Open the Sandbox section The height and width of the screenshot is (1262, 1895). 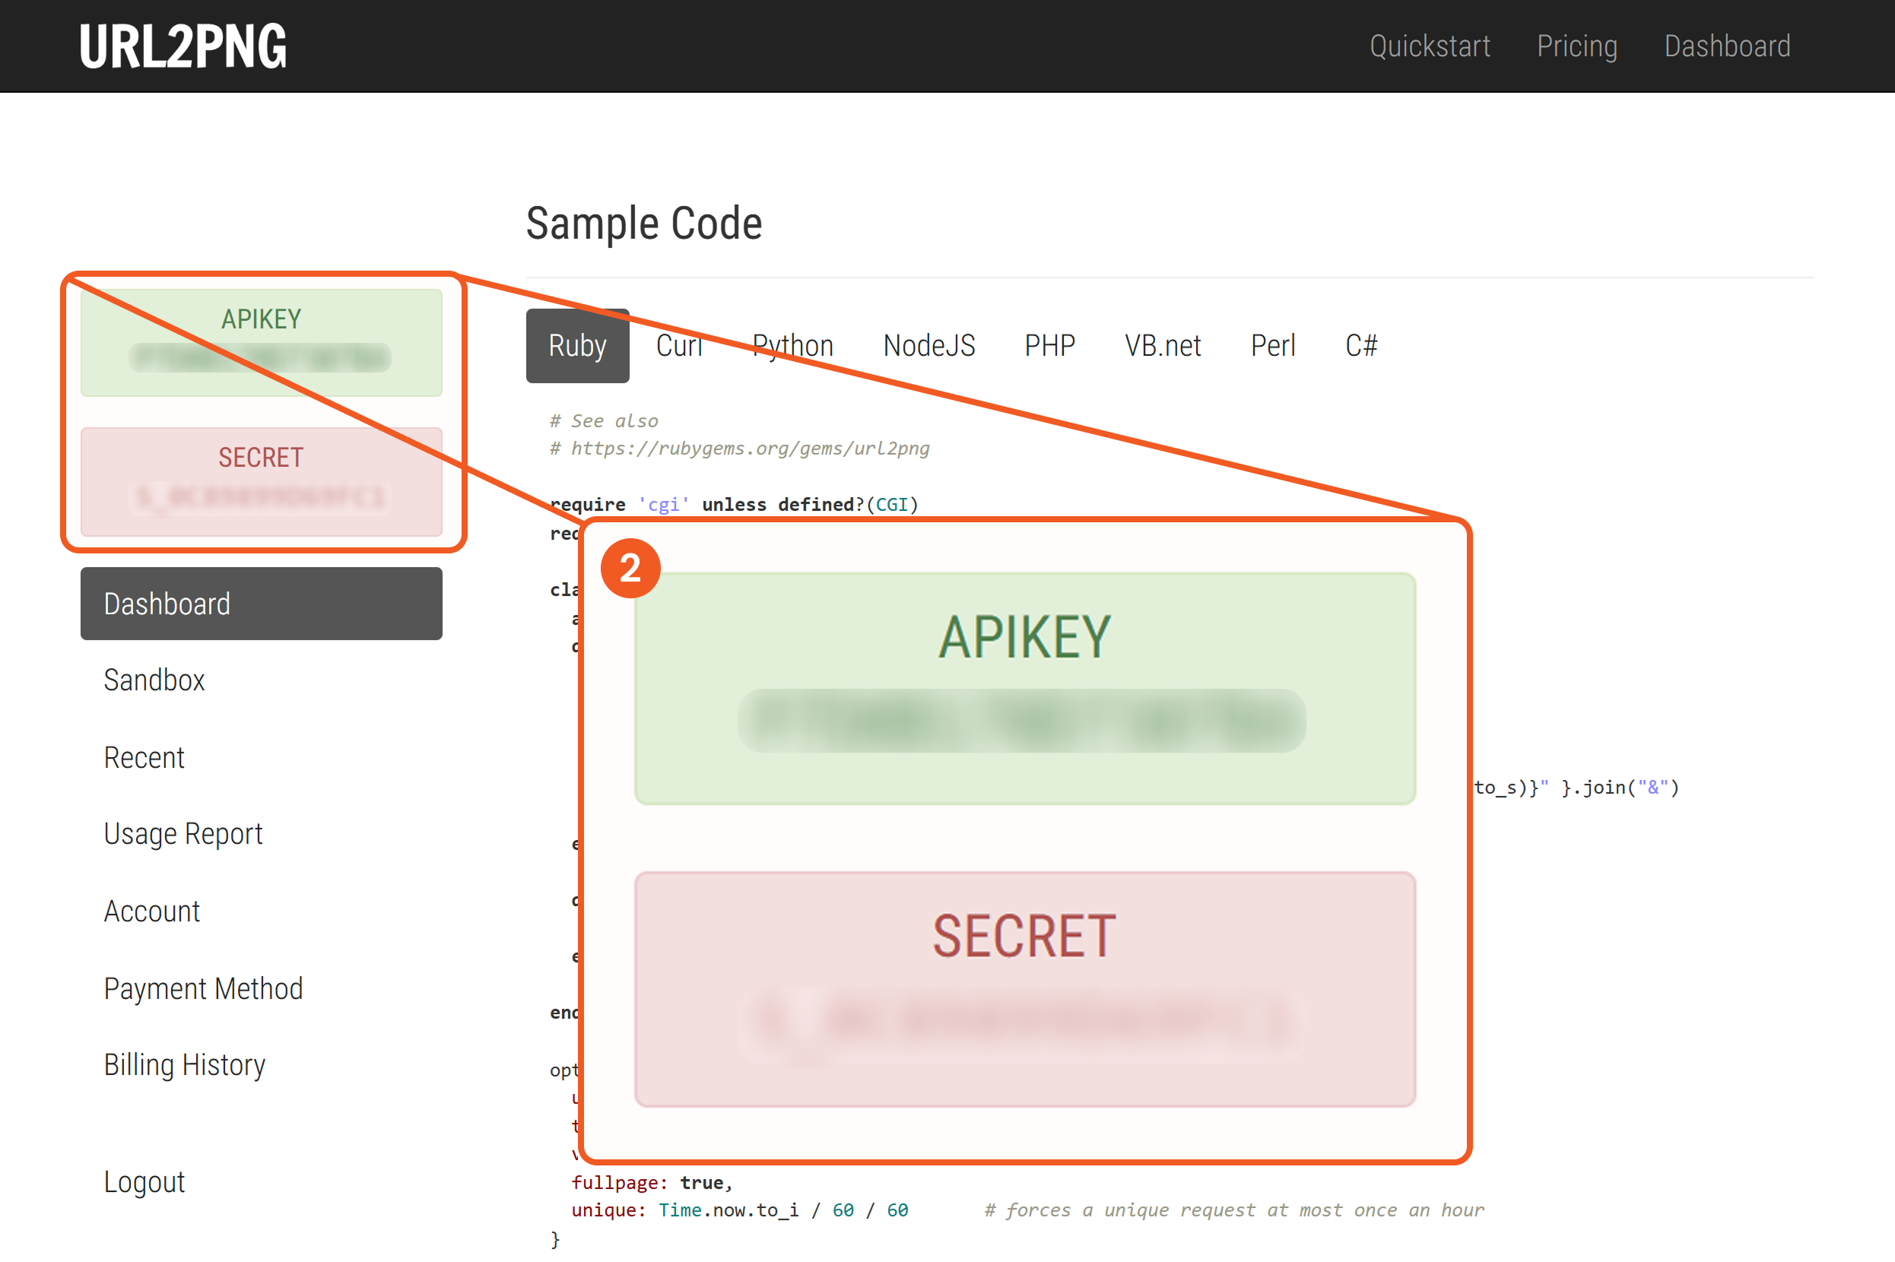154,681
